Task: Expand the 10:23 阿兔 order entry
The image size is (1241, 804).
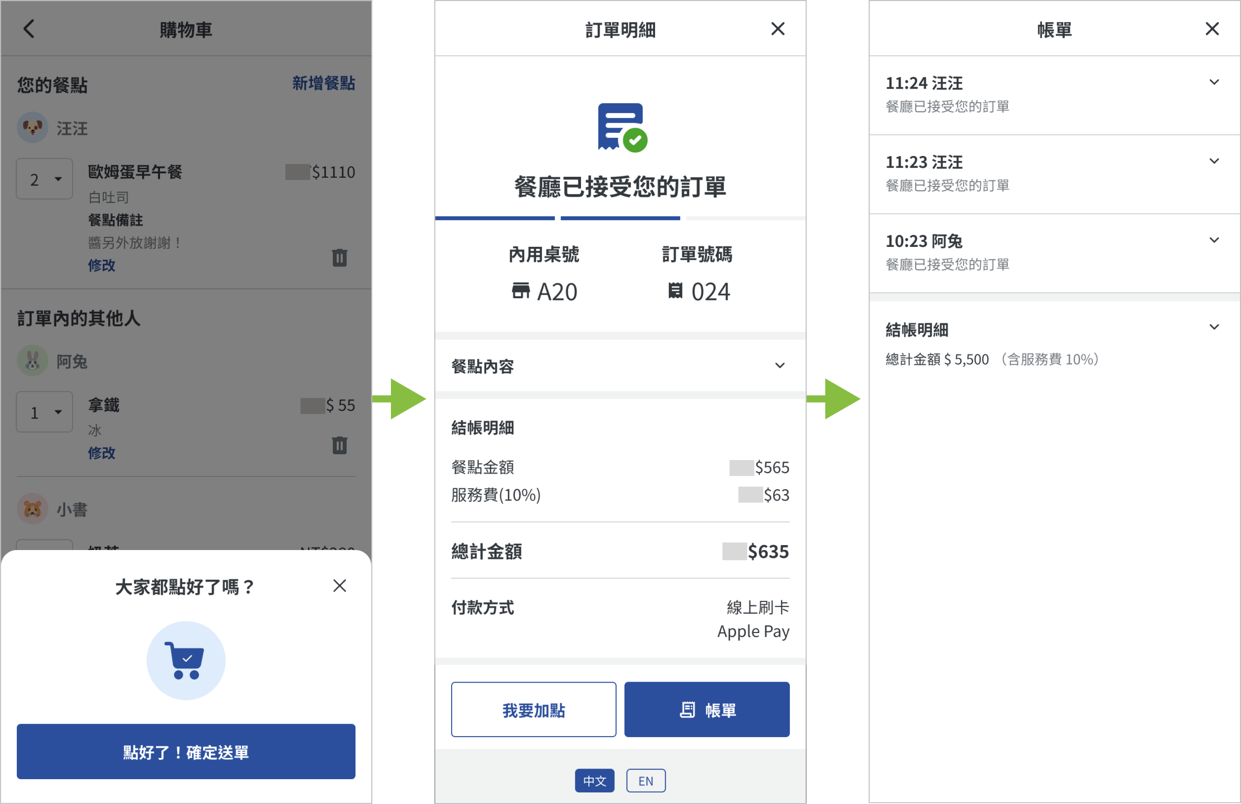Action: point(1214,240)
